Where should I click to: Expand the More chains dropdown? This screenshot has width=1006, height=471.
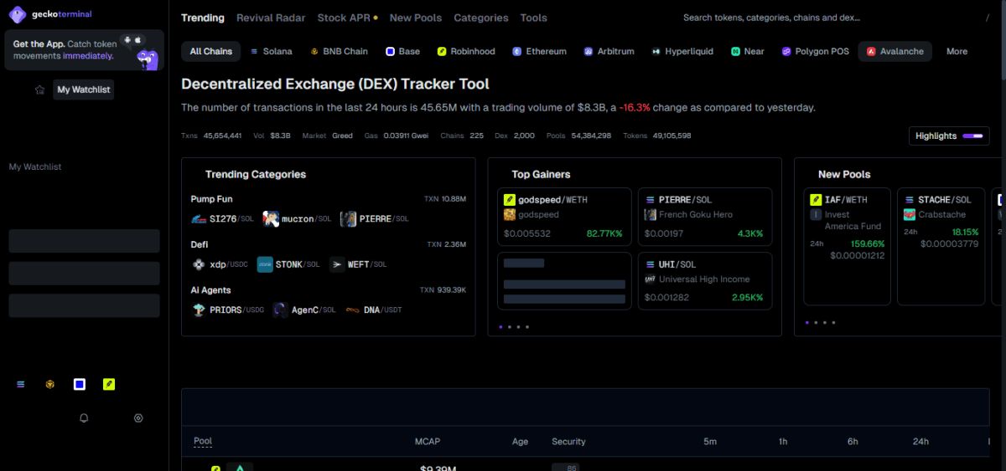(957, 51)
